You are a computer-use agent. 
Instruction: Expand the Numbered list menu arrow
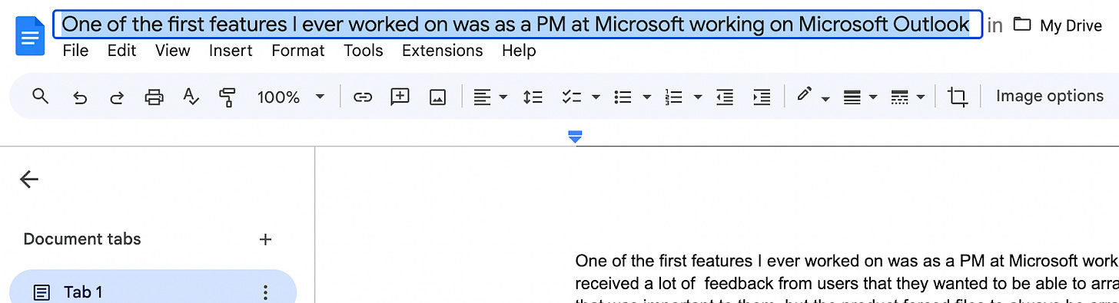pos(698,97)
